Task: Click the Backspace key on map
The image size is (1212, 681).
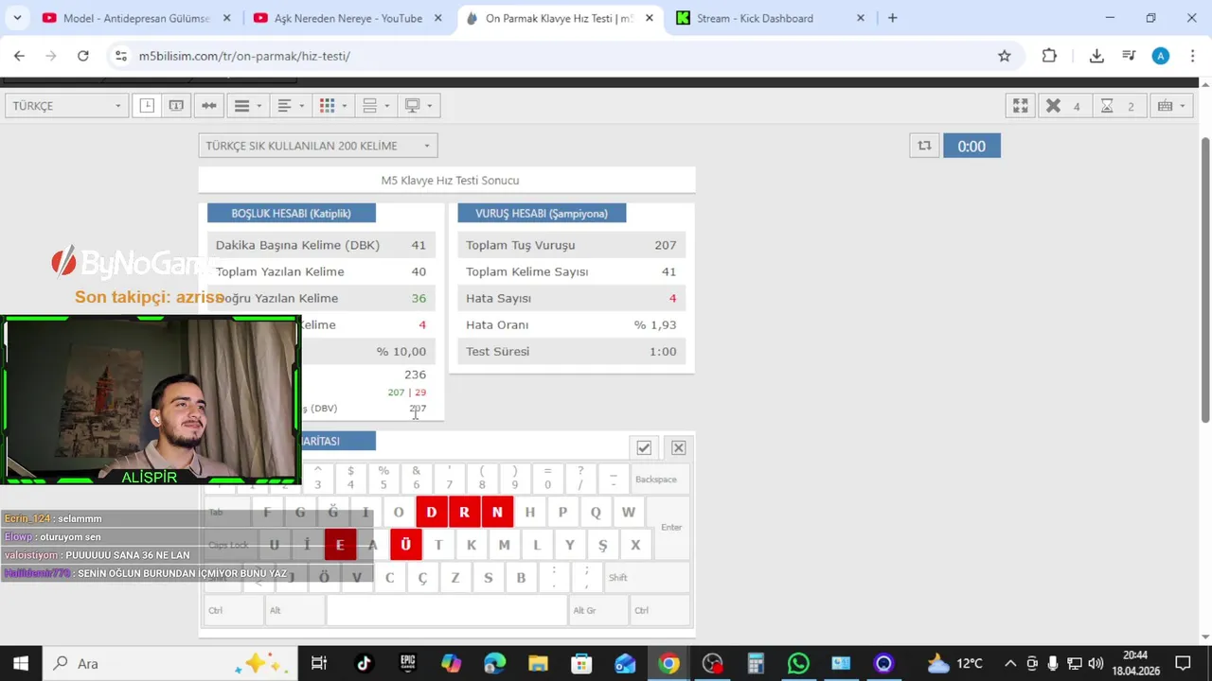Action: click(x=660, y=480)
